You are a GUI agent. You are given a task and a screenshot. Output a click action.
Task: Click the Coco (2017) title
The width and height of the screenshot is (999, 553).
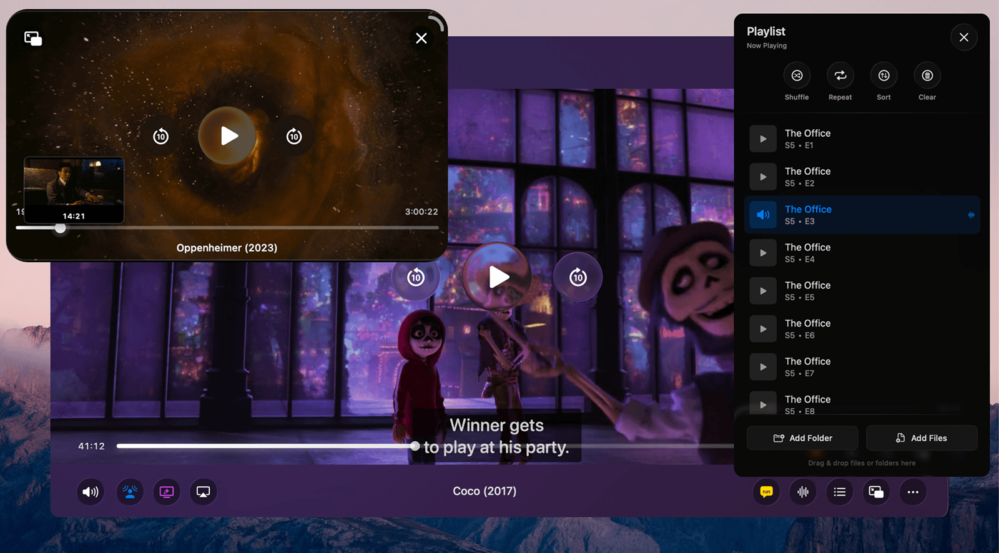[x=485, y=491]
